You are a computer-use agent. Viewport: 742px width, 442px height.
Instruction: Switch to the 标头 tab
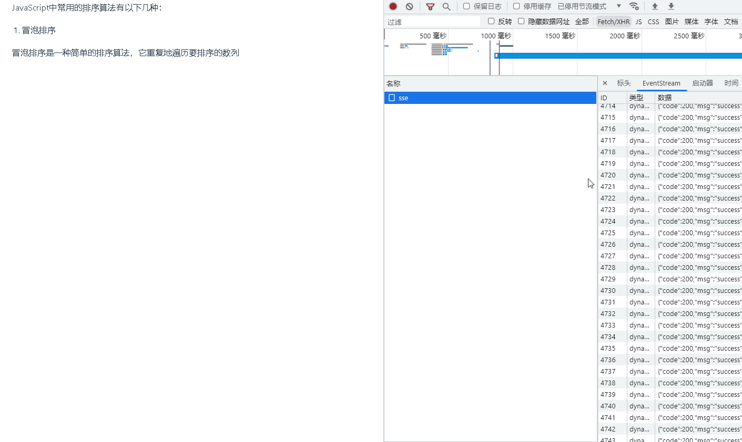[624, 83]
